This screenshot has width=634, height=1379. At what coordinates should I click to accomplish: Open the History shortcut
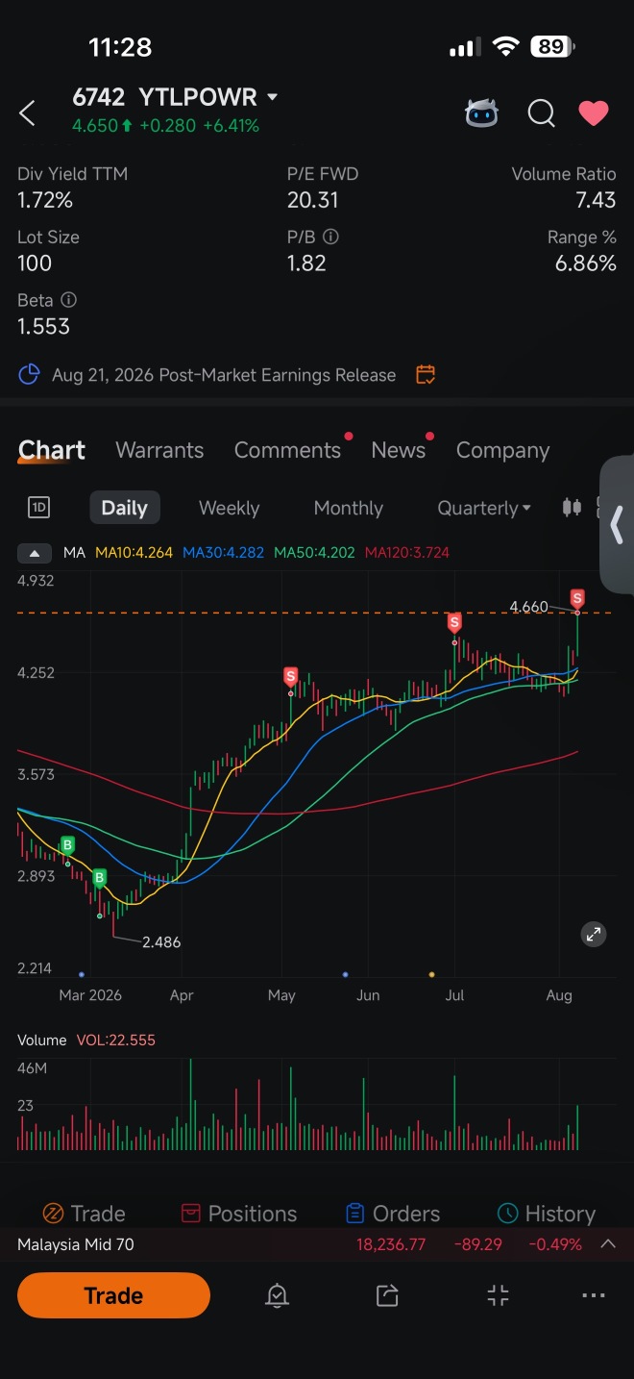[547, 1214]
